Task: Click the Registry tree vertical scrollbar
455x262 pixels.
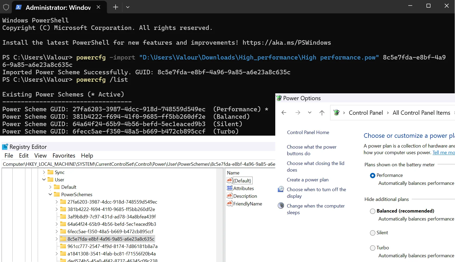Action: (x=220, y=215)
